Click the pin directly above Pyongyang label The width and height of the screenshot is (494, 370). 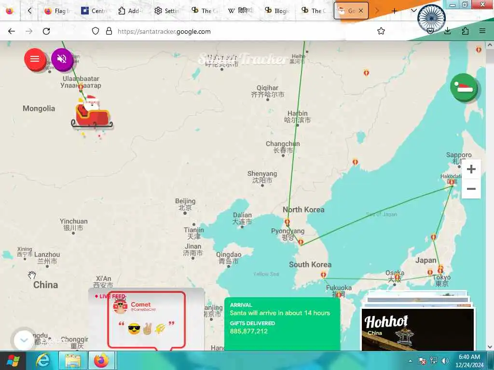pos(288,223)
